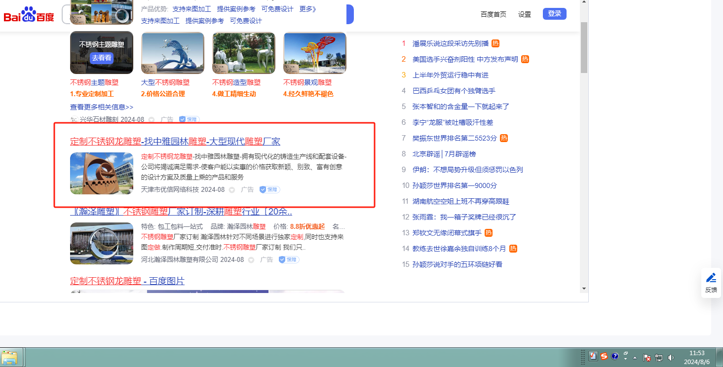Open hot search 上半年外贸运行稳中有进
Image resolution: width=723 pixels, height=367 pixels.
click(x=451, y=75)
